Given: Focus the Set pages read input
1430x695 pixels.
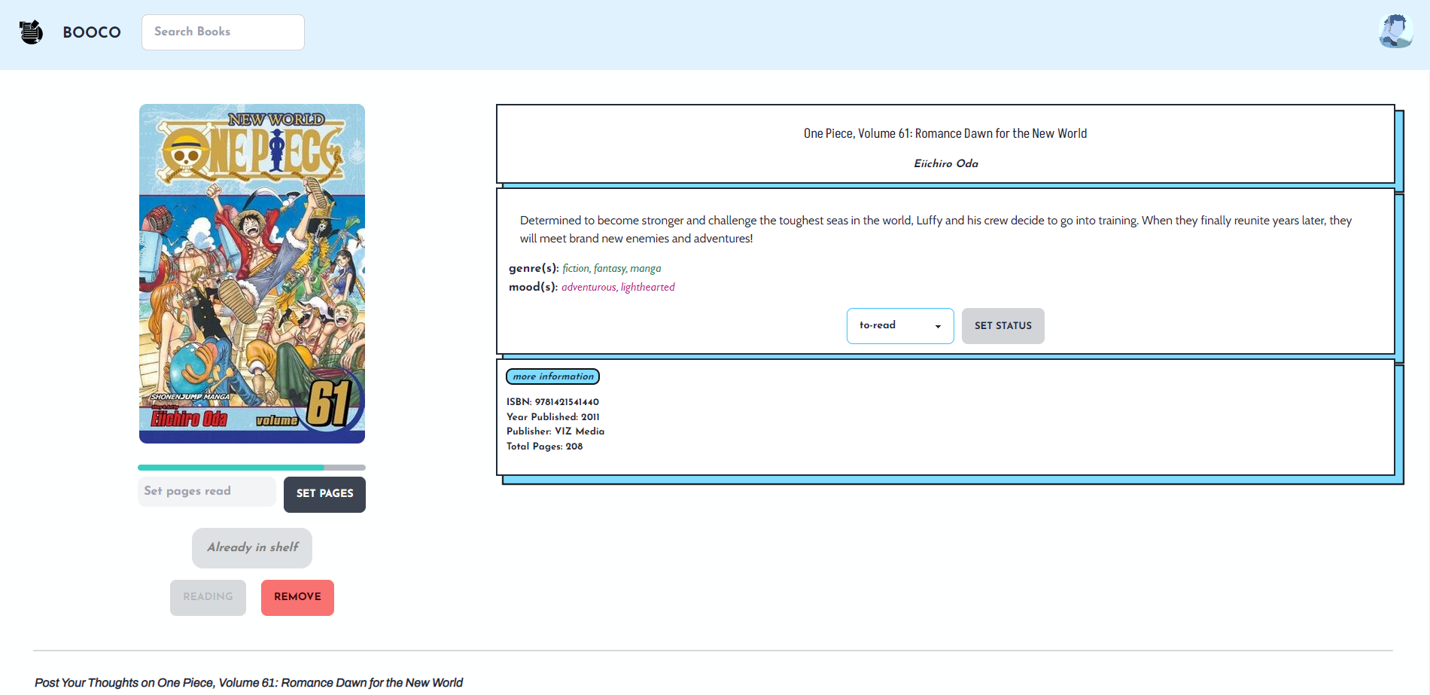Looking at the screenshot, I should pos(207,491).
